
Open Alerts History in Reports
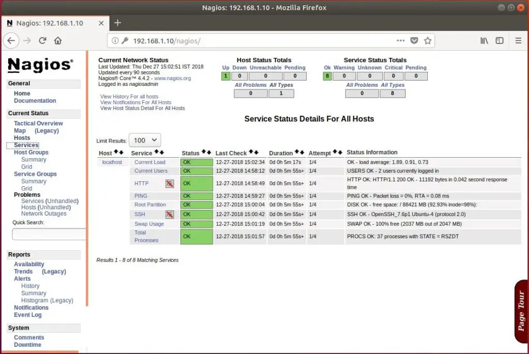tap(30, 286)
